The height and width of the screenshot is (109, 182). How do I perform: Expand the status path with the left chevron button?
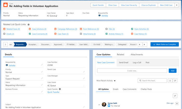(5, 44)
